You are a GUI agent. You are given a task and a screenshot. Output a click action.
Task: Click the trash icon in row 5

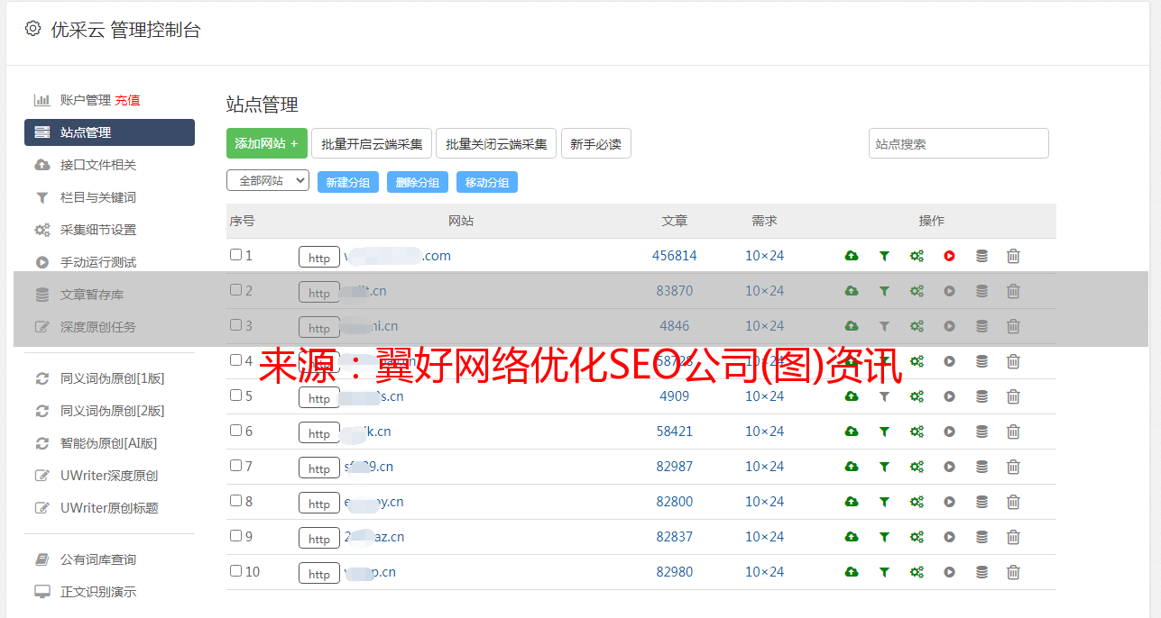(1013, 396)
